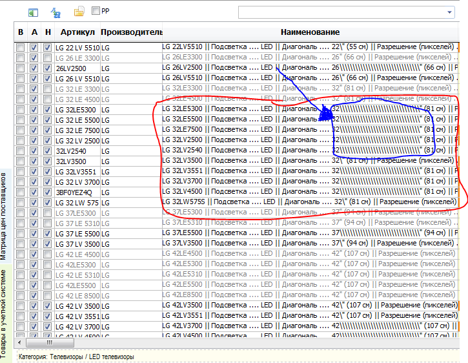Click the name cell starting LG 26LE3300
Image resolution: width=468 pixels, height=363 pixels.
[310, 57]
